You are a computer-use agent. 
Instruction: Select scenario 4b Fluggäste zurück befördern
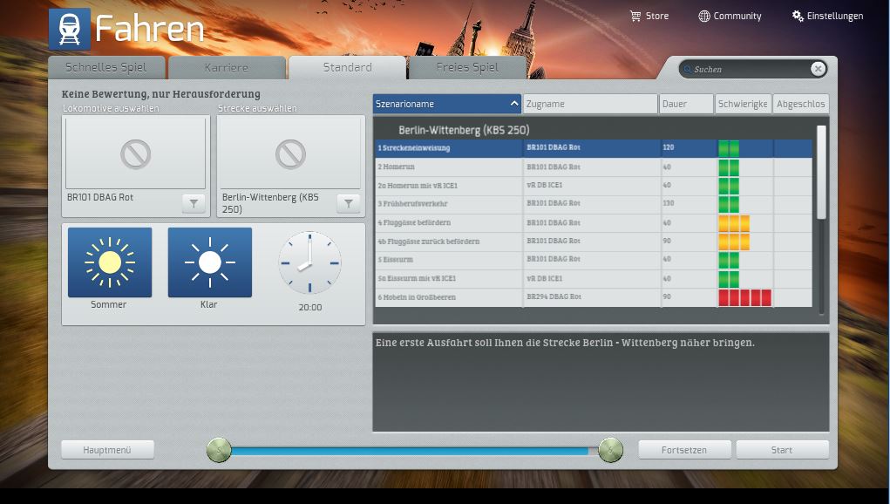pos(593,242)
